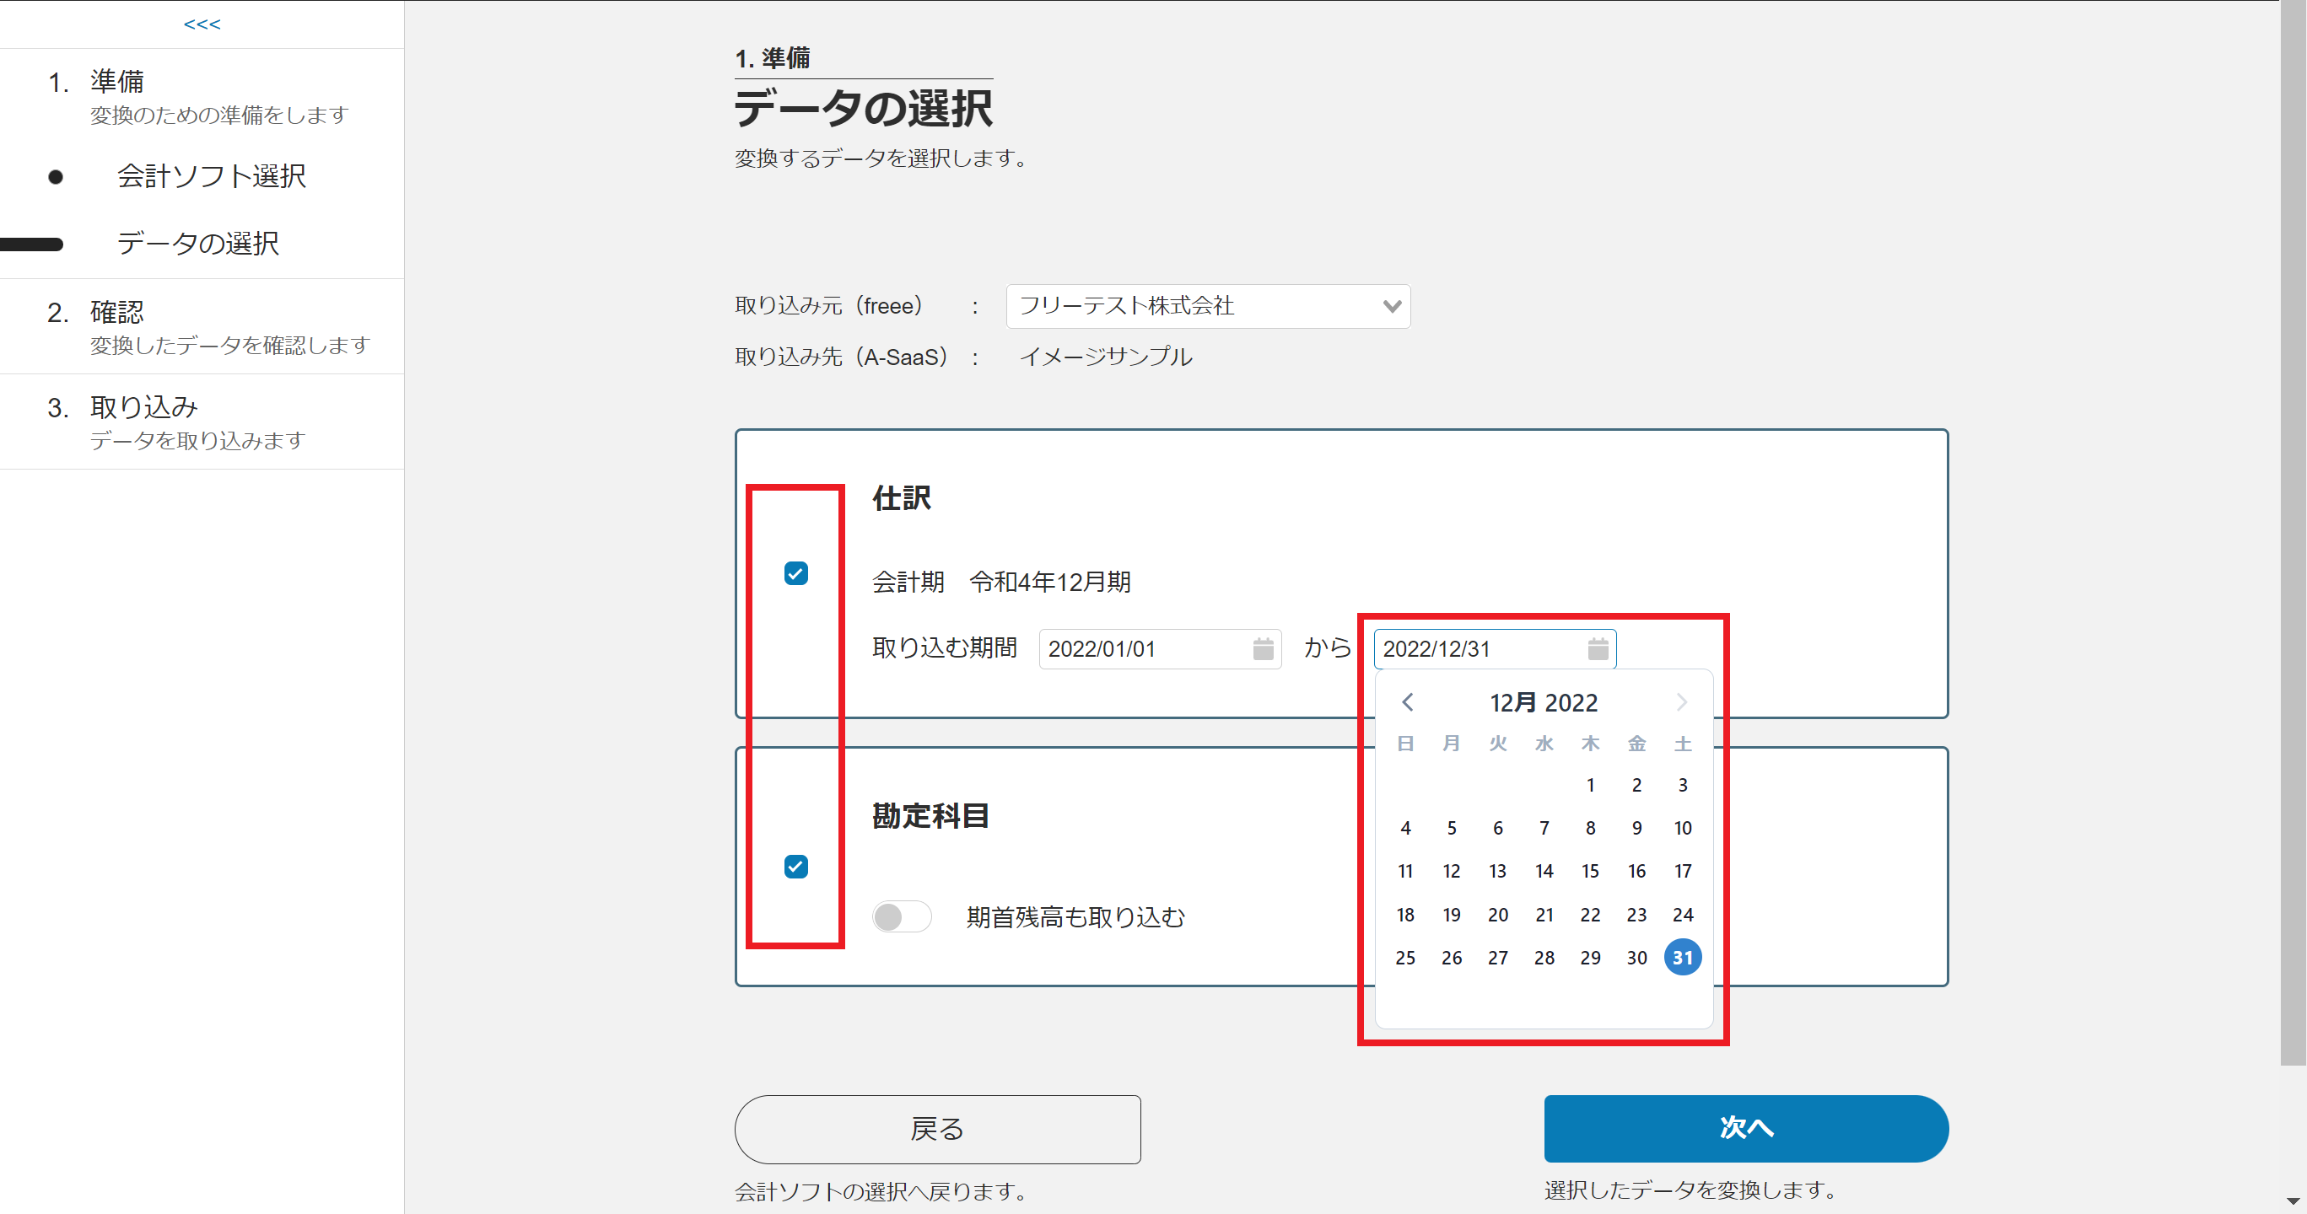Uncheck the 勘定科目 checkbox
The width and height of the screenshot is (2307, 1214).
coord(796,867)
